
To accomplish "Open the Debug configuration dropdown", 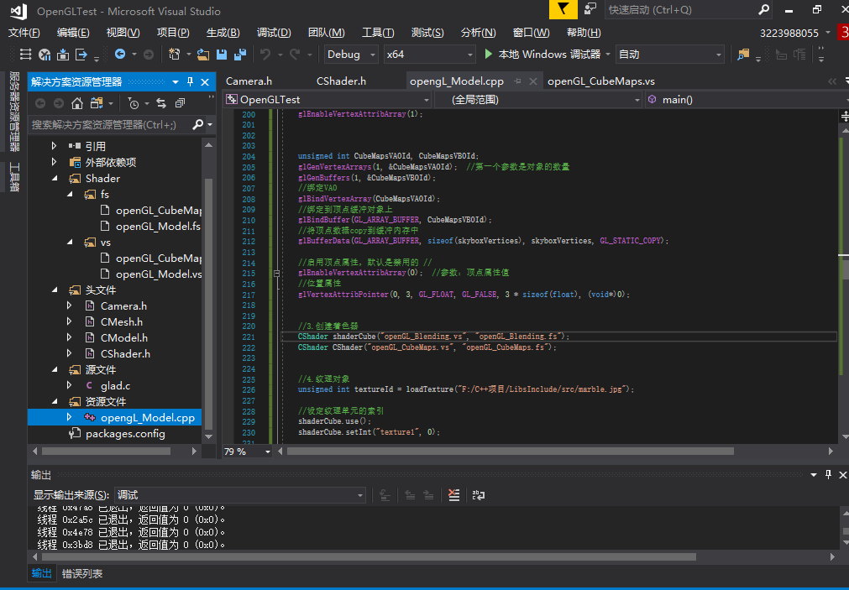I will [x=353, y=55].
